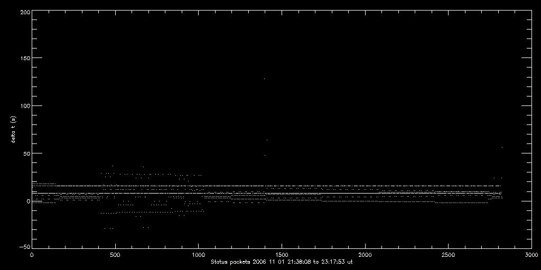Click the -50 tick label on y-axis
The image size is (541, 270).
click(x=24, y=247)
